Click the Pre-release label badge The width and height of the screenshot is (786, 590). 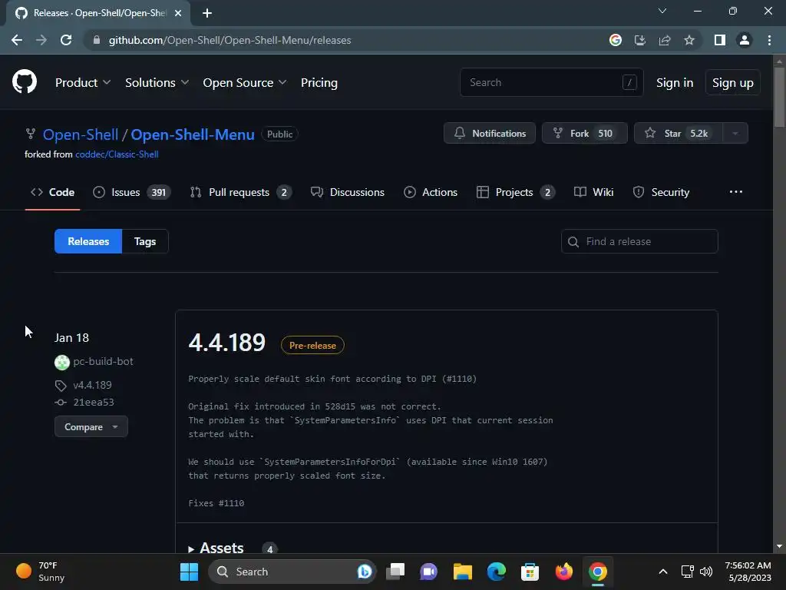coord(312,345)
